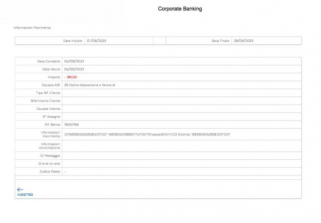Click the empty Informazioni riconciliazione field
The width and height of the screenshot is (321, 223).
180,146
